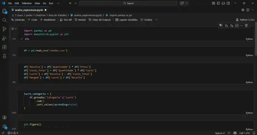Delete the cell with trash icon
The height and width of the screenshot is (135, 257).
pyautogui.click(x=246, y=25)
